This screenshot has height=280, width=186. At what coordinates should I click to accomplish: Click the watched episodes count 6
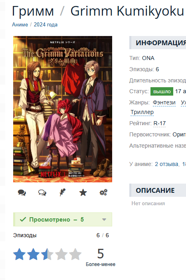(x=98, y=235)
